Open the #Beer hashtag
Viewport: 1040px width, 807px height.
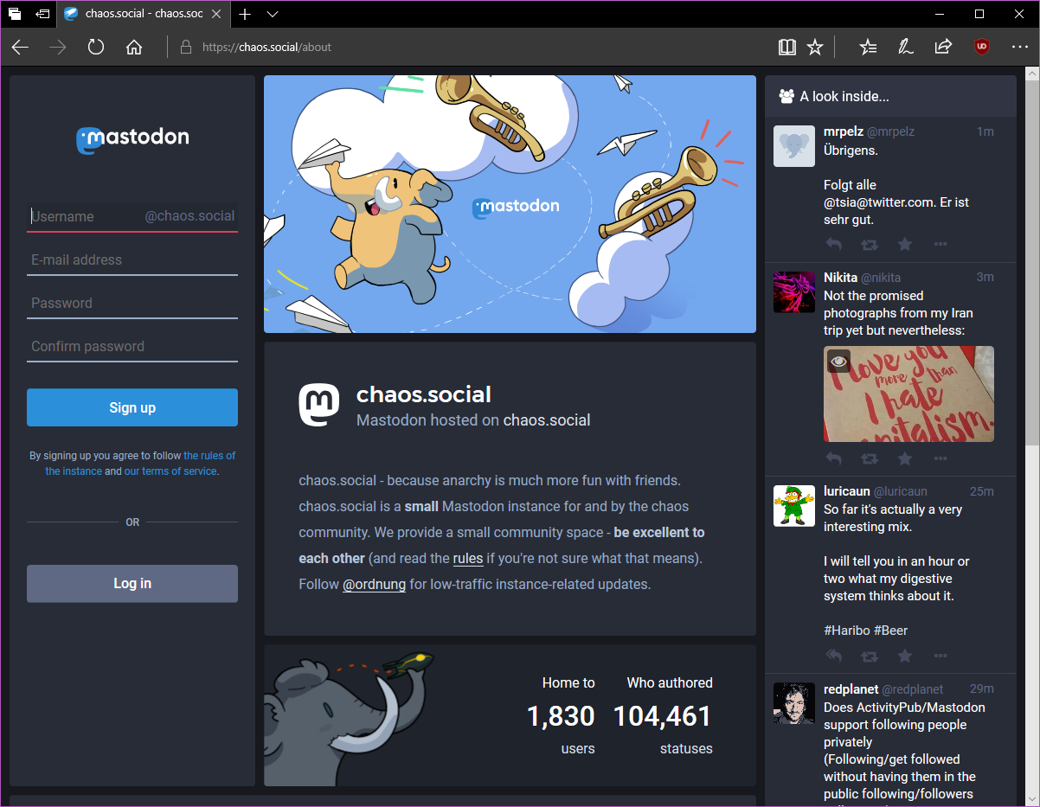pos(890,631)
